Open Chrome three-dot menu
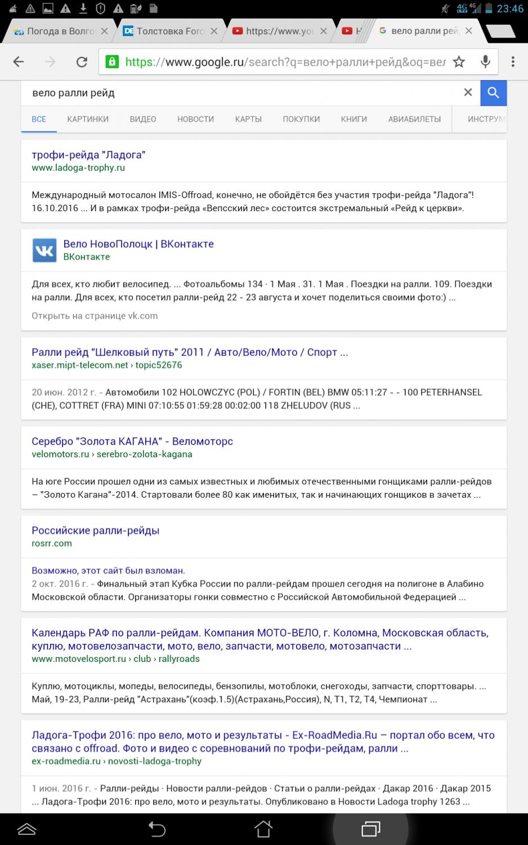 (x=513, y=62)
